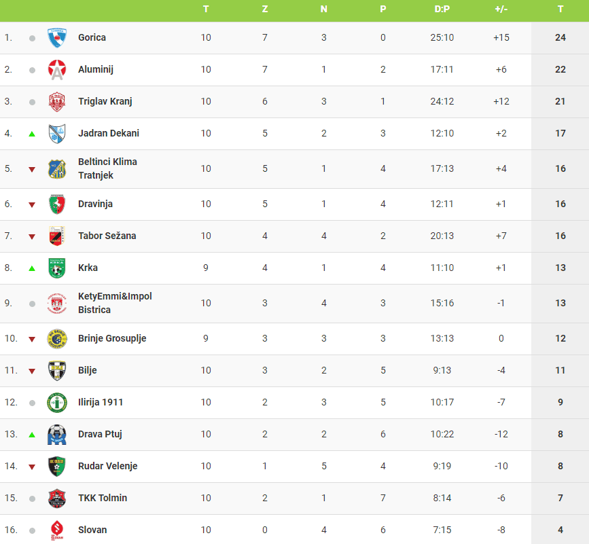This screenshot has width=589, height=544.
Task: Click the red down-arrow beside Tabor Sežana
Action: click(x=32, y=236)
